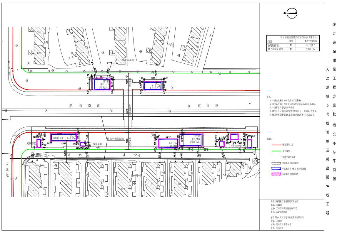Click the 说明 notes heading
This screenshot has height=233, width=337.
coord(268,97)
